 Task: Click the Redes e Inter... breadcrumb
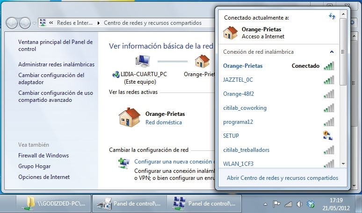[x=75, y=23]
